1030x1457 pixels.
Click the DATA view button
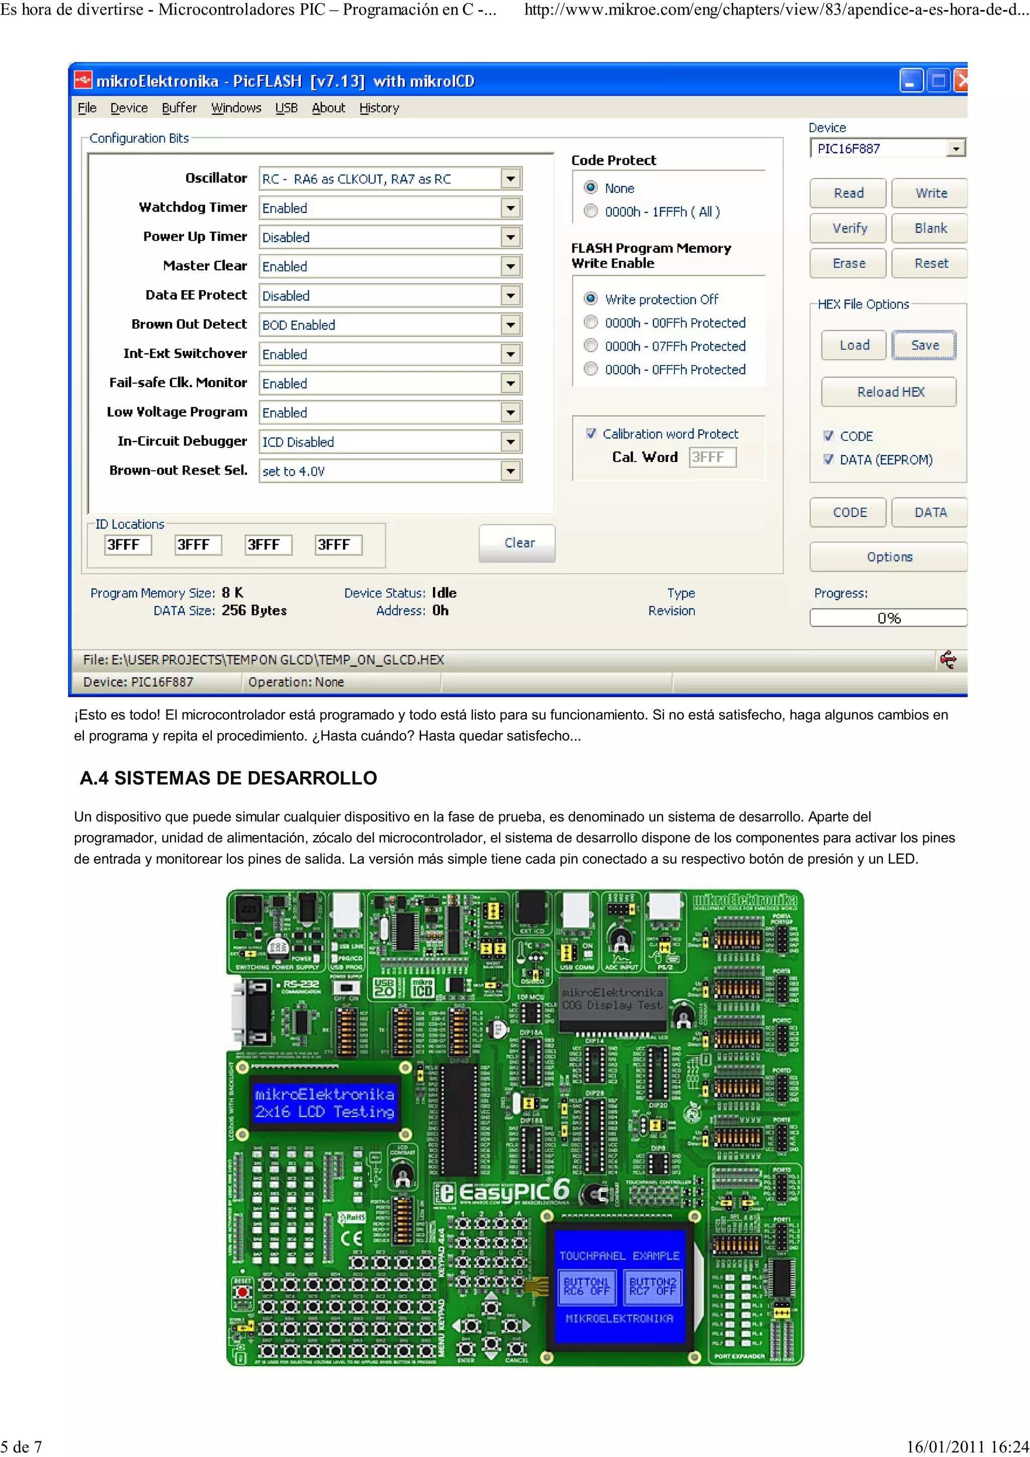(x=930, y=513)
